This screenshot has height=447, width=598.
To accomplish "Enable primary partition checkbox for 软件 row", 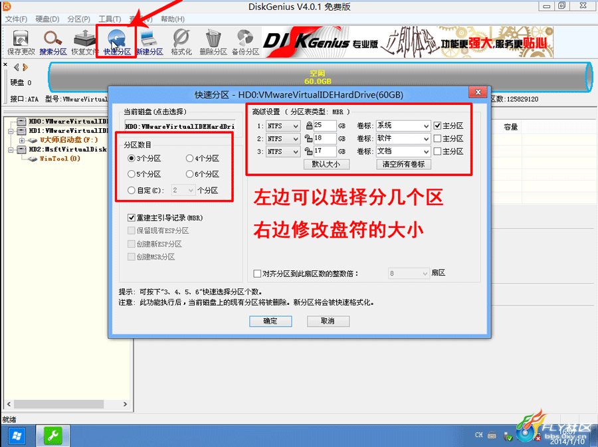I will pos(437,138).
